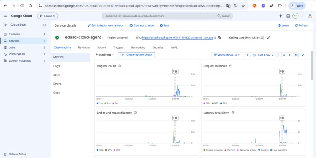
Task: Collapse the Cloud Run side navigation panel
Action: click(45, 25)
